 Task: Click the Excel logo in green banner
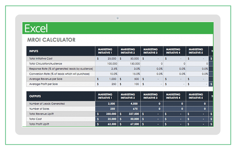pyautogui.click(x=36, y=28)
